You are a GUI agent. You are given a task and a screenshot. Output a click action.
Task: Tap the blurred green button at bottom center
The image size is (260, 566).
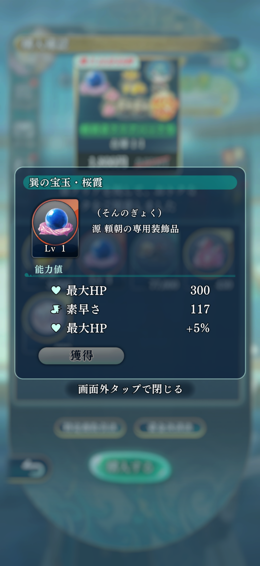(130, 467)
